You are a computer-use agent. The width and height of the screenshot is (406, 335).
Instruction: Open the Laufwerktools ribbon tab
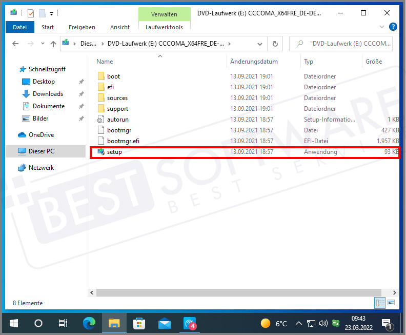(x=164, y=27)
